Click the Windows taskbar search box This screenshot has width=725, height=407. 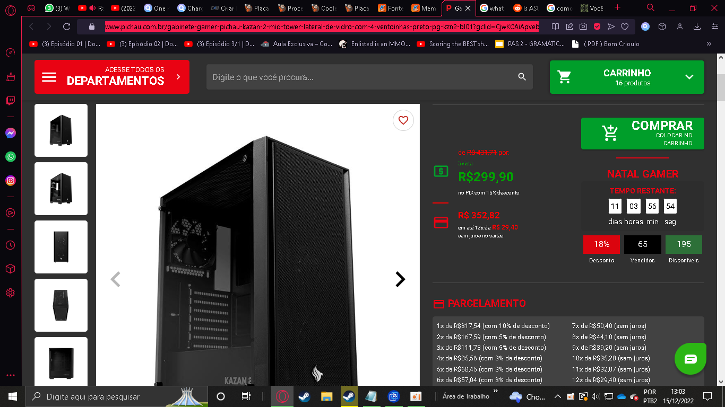tap(116, 396)
